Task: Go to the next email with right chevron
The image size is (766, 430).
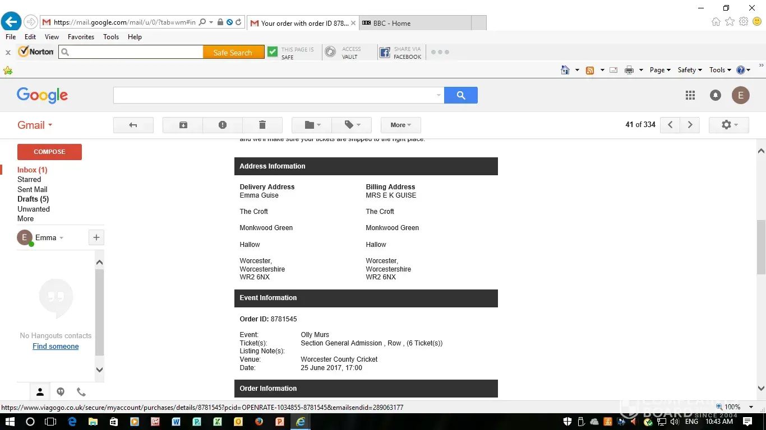Action: (x=690, y=125)
